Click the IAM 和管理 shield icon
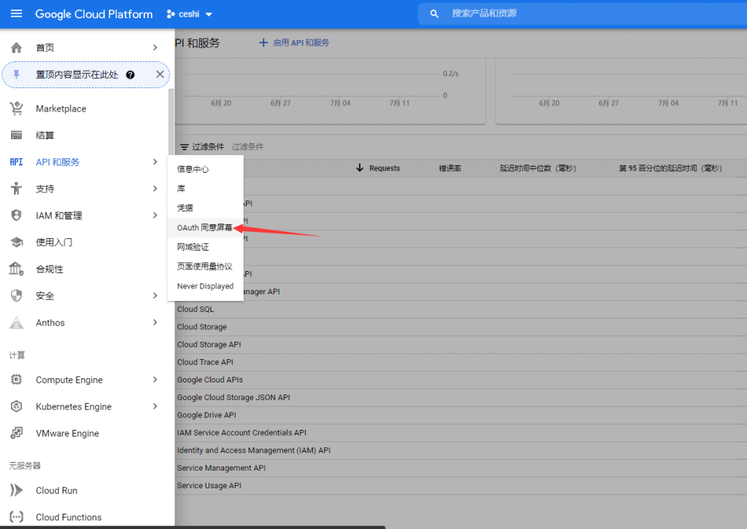747x529 pixels. click(x=16, y=216)
